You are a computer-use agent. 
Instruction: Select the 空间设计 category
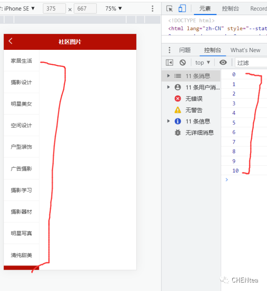point(21,125)
